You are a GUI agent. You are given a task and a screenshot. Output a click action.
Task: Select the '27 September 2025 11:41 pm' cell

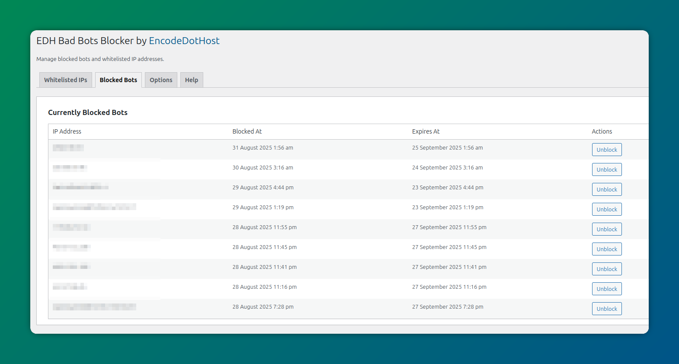449,267
